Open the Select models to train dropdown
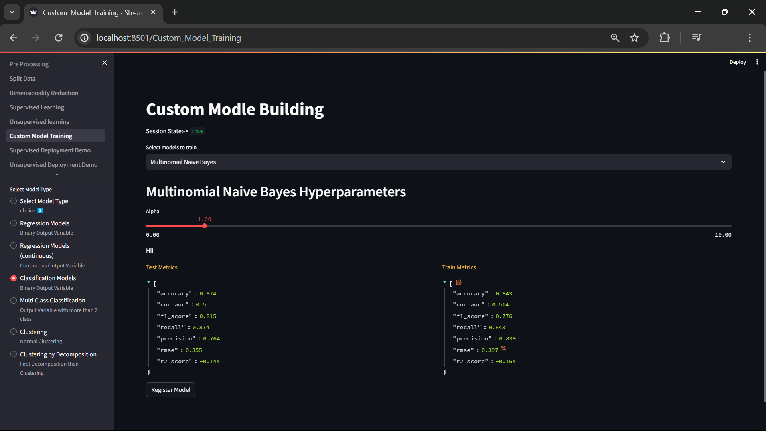The image size is (766, 431). coord(438,162)
